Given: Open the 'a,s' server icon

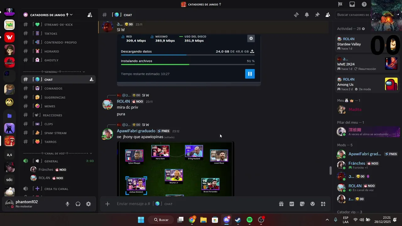Looking at the screenshot, I should 9,154.
